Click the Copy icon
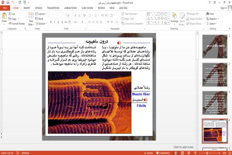Image resolution: width=232 pixels, height=155 pixels. pos(10,19)
